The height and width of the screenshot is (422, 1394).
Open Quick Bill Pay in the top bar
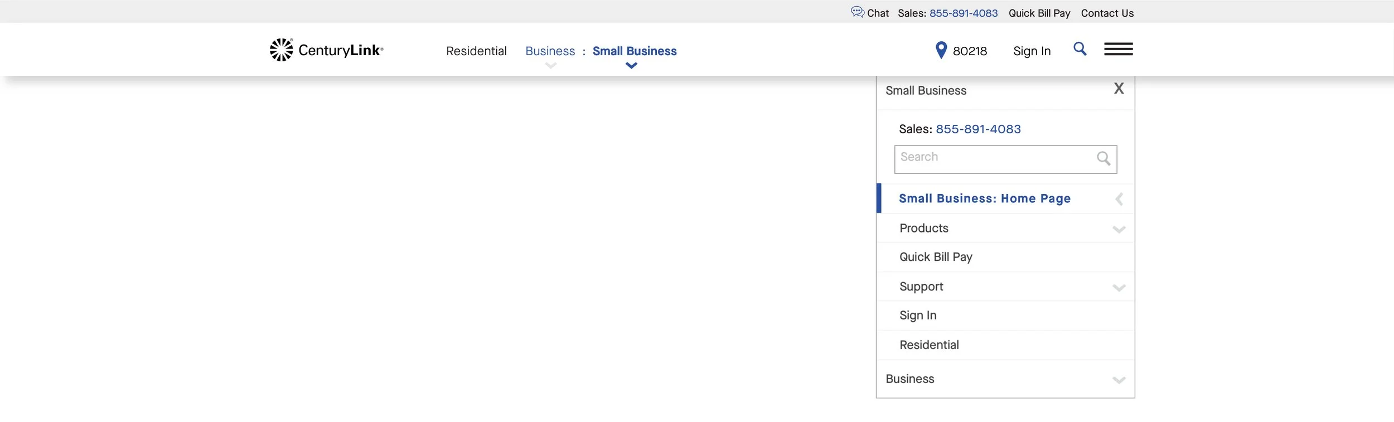[x=1039, y=13]
